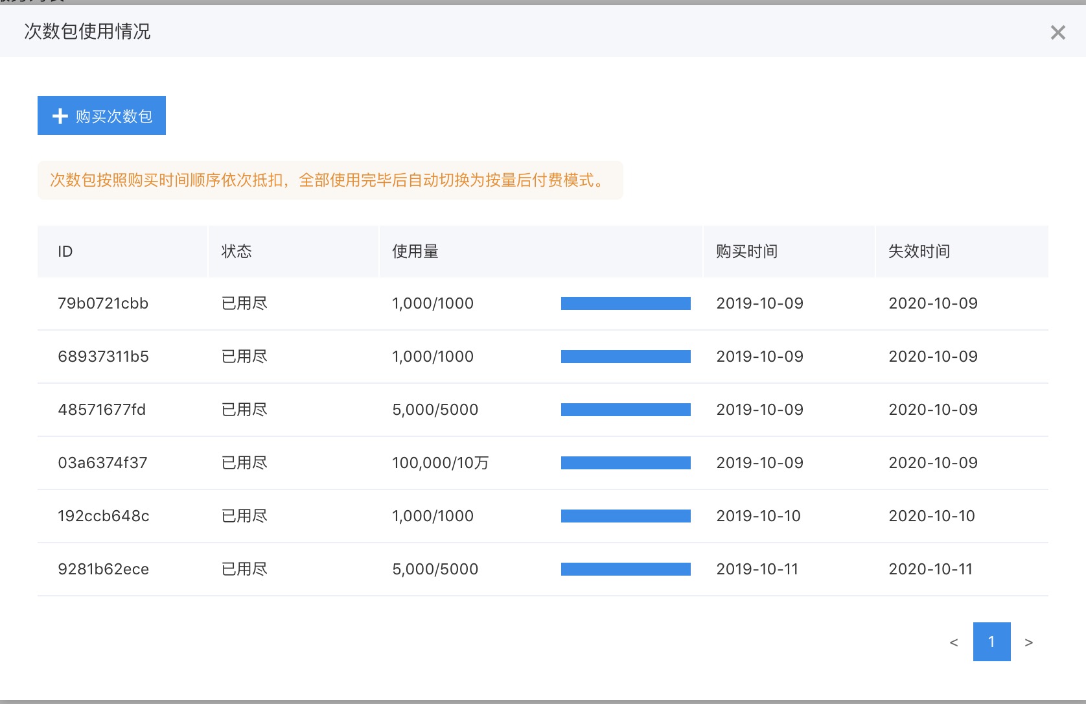The image size is (1086, 704).
Task: Click the 状态 column header
Action: click(x=237, y=252)
